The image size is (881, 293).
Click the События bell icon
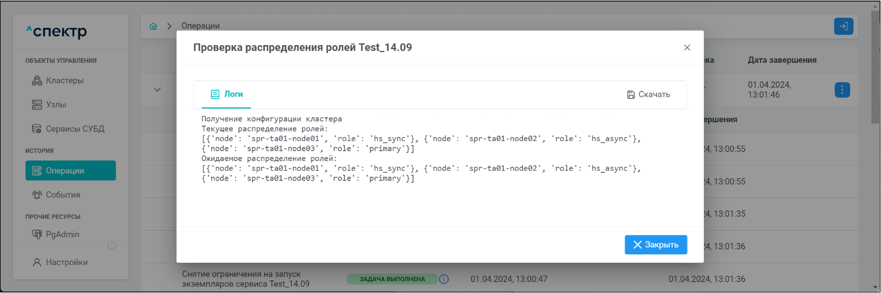tap(37, 195)
